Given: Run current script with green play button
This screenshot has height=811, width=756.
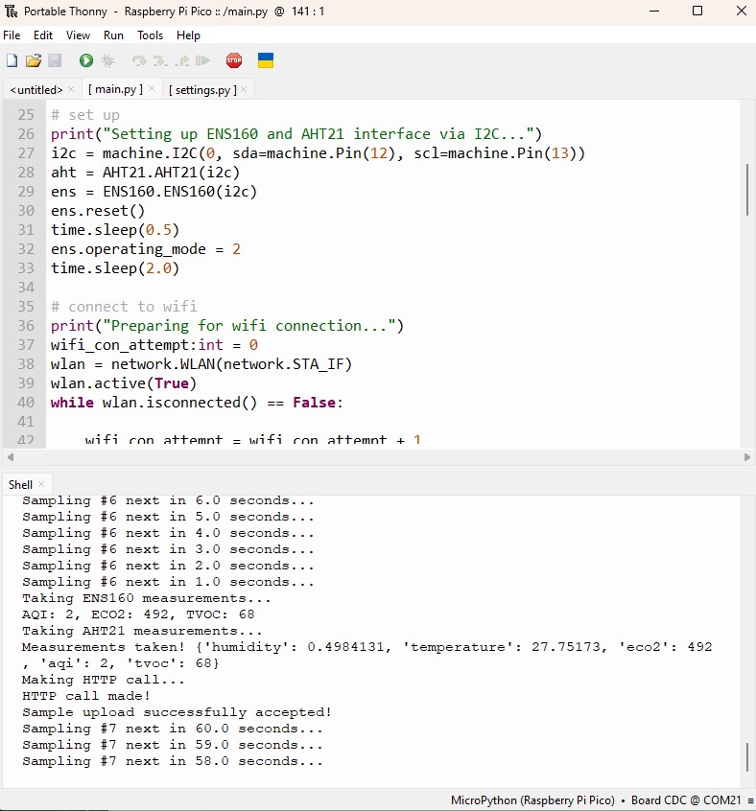Looking at the screenshot, I should click(x=86, y=60).
